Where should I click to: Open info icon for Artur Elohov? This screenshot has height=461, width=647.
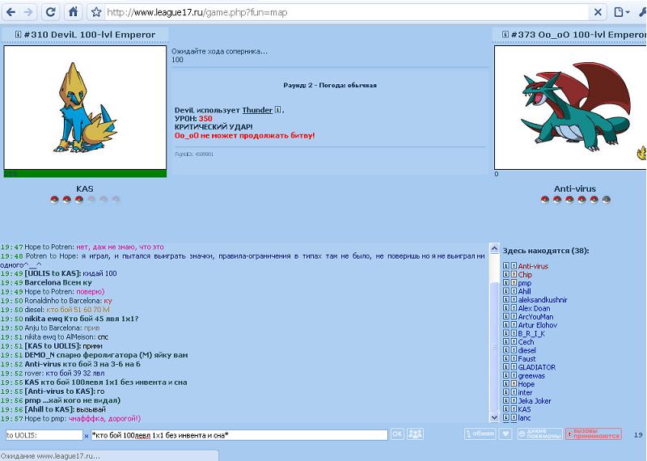506,325
